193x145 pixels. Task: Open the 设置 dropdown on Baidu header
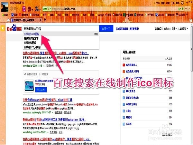[174, 29]
